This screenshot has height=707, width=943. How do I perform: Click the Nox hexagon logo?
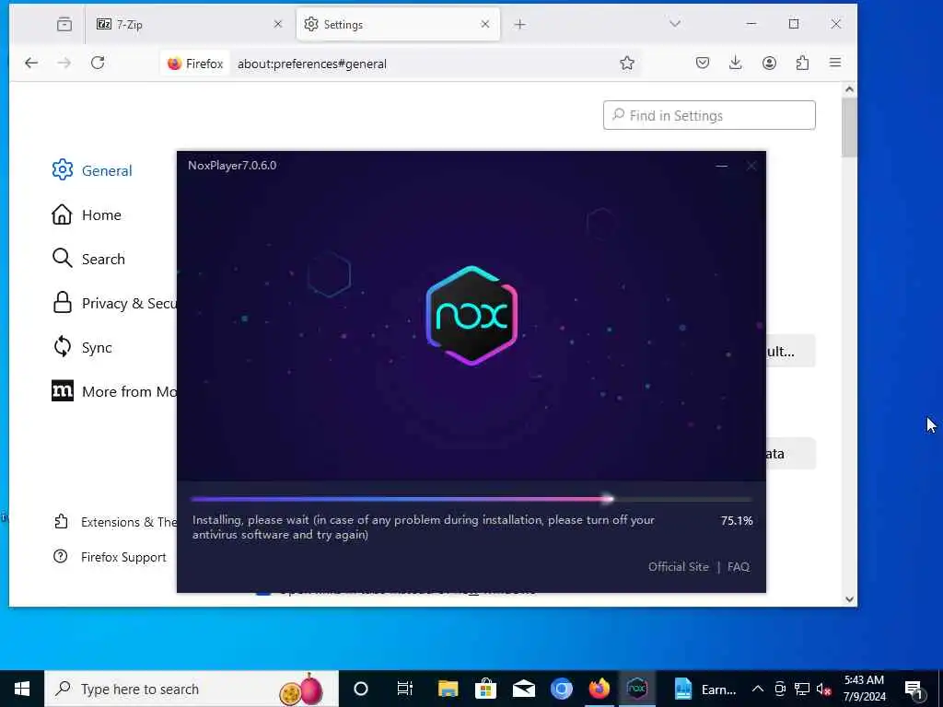click(x=471, y=316)
